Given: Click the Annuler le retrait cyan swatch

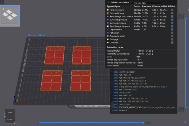Looking at the screenshot, I should (x=108, y=36).
